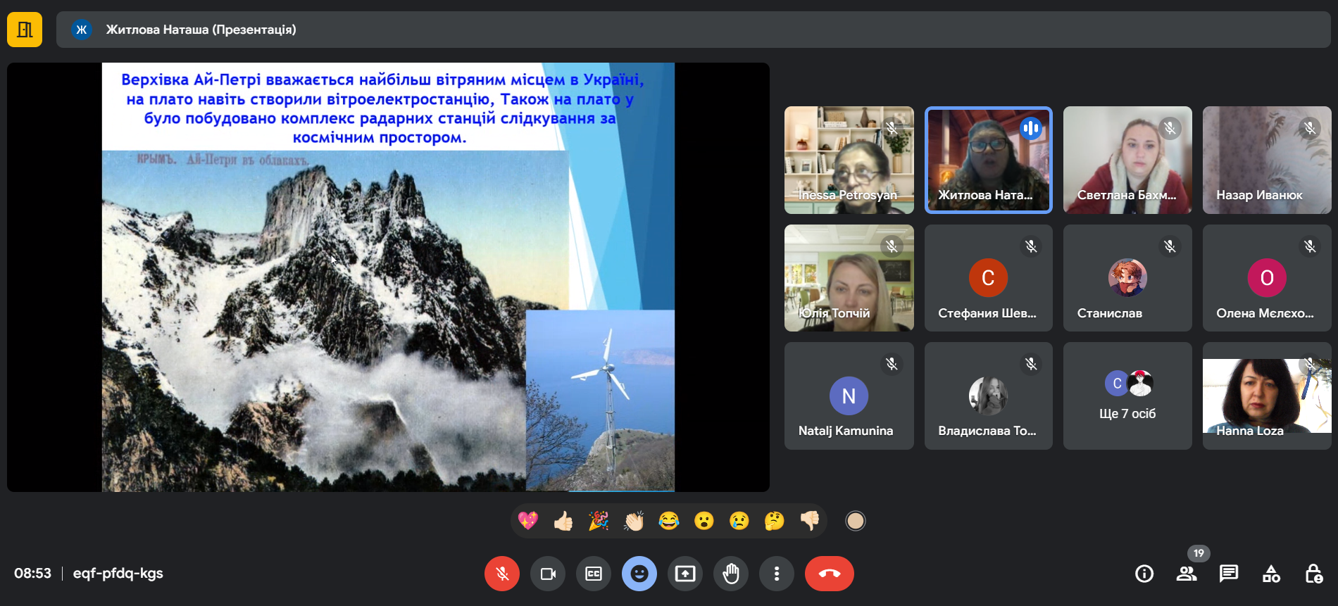Viewport: 1338px width, 606px height.
Task: Start screen presentation with Present now
Action: (684, 574)
